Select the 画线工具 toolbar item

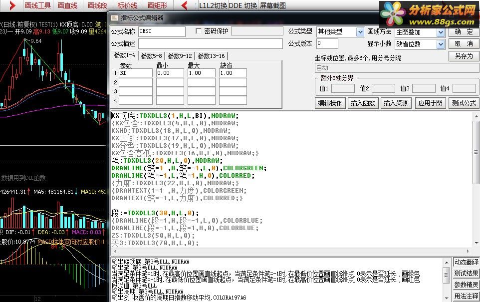[x=37, y=5]
